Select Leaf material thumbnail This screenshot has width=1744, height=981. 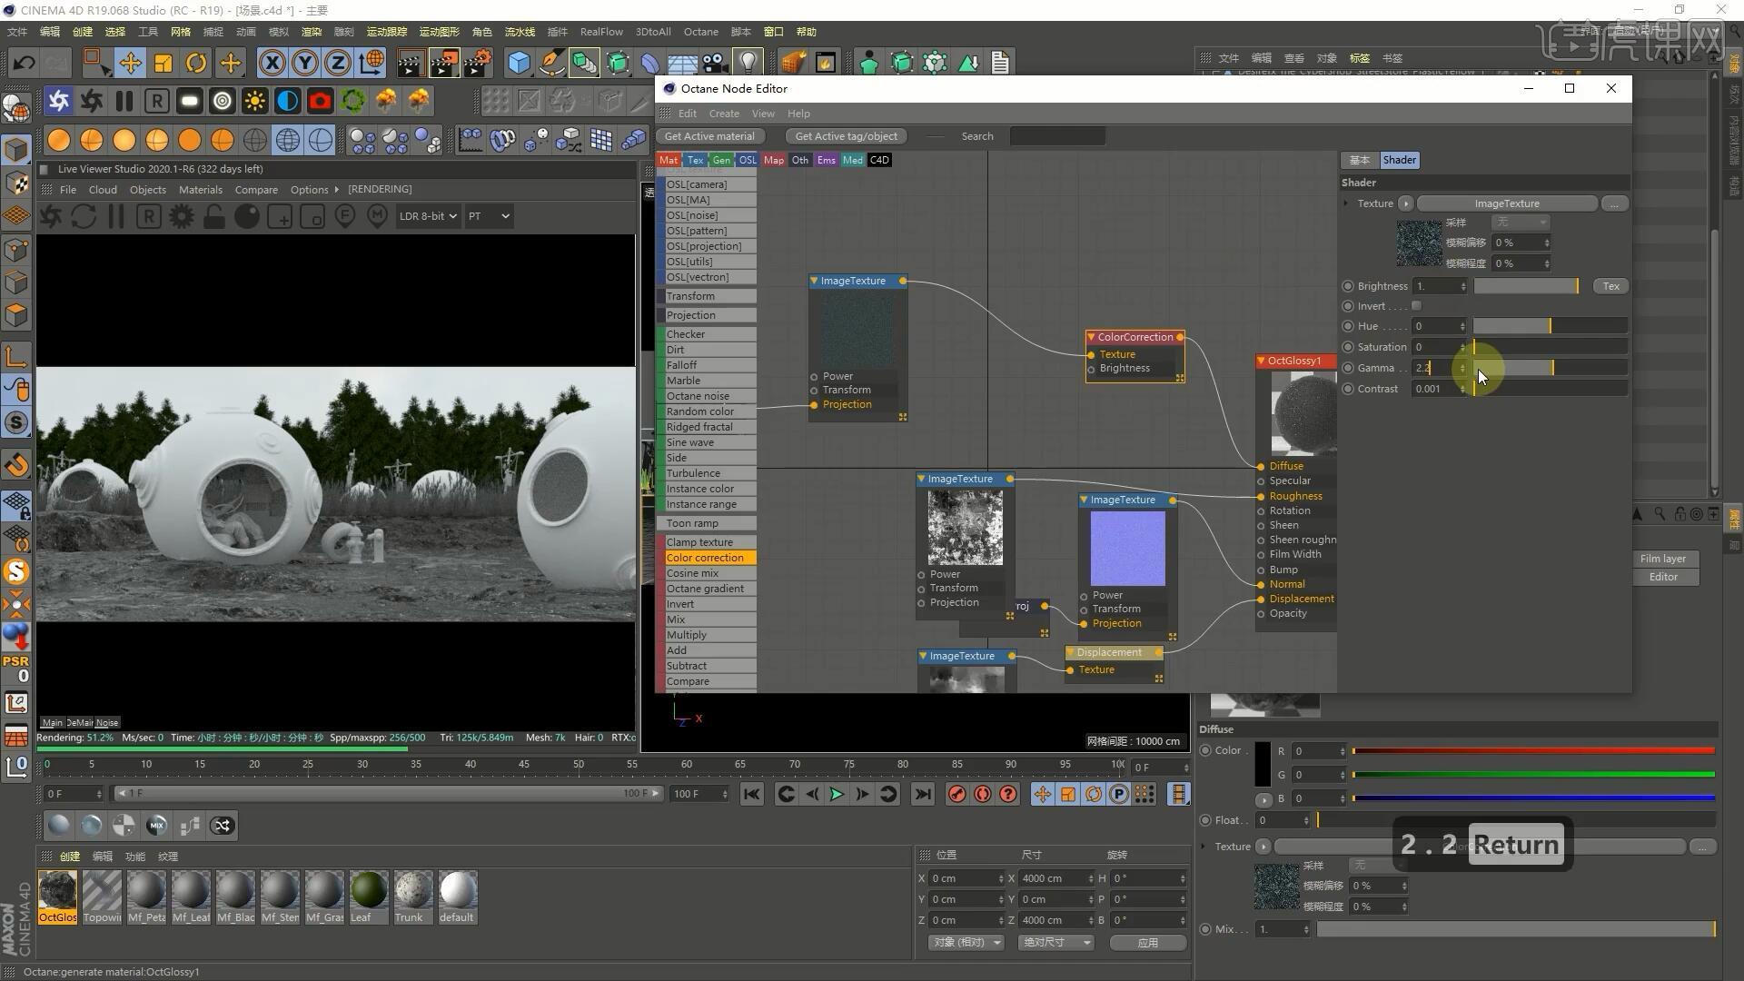(369, 890)
